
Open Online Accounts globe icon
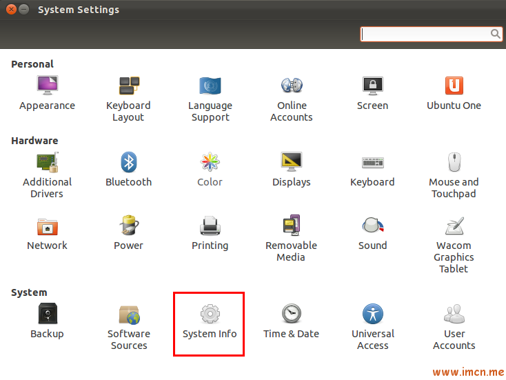tap(292, 86)
